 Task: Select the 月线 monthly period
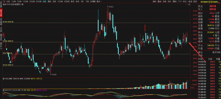coord(54,2)
